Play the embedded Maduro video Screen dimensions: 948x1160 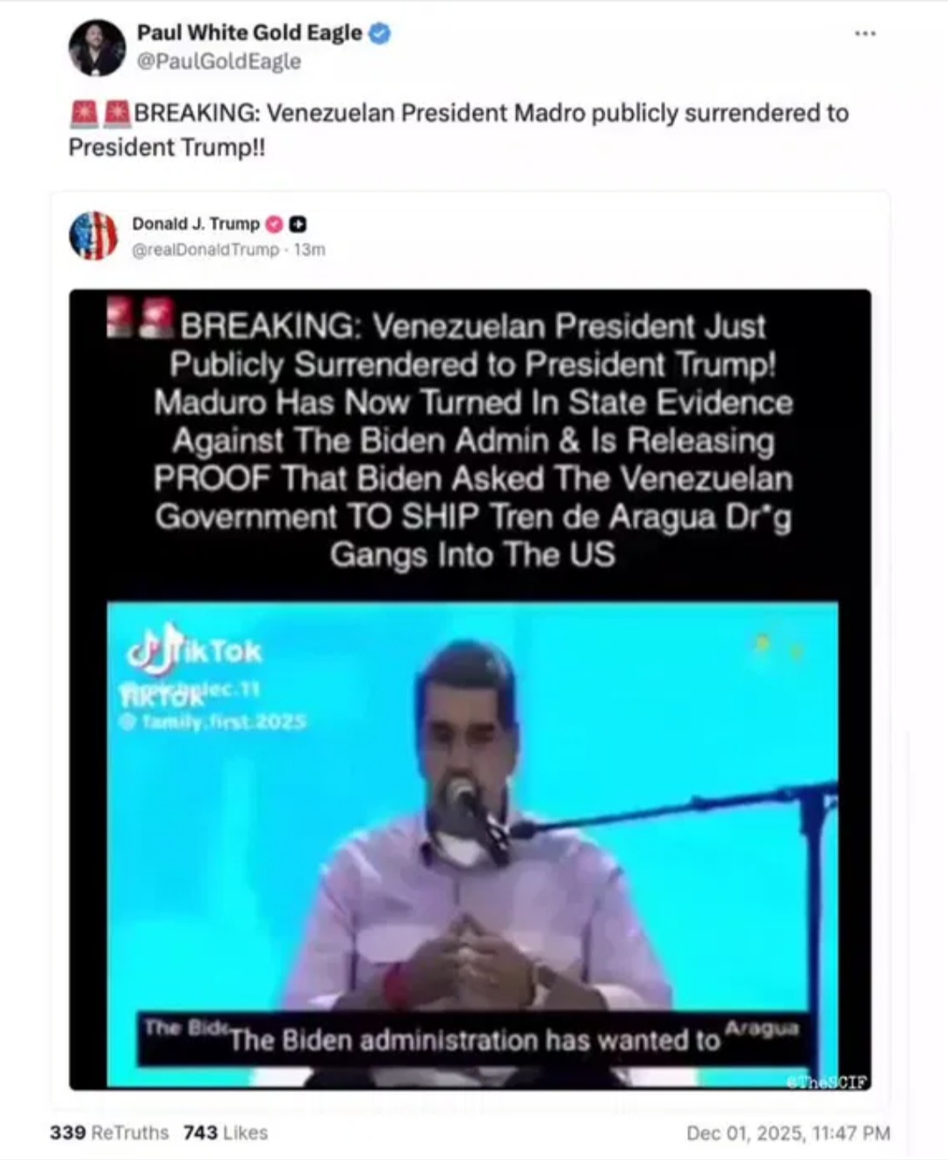[x=472, y=842]
